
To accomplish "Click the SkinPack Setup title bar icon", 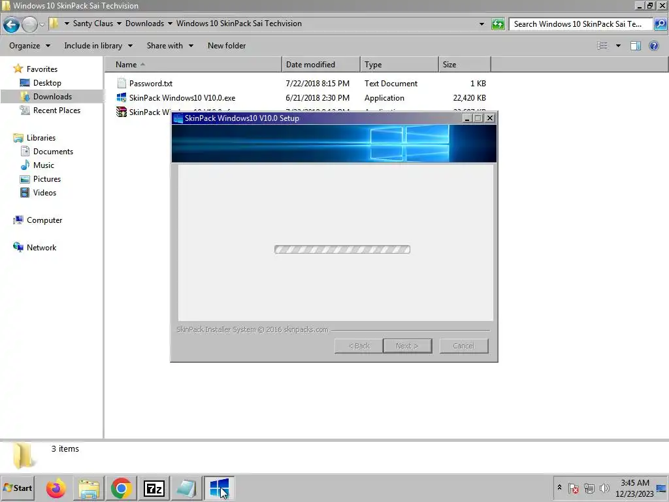I will pyautogui.click(x=178, y=118).
